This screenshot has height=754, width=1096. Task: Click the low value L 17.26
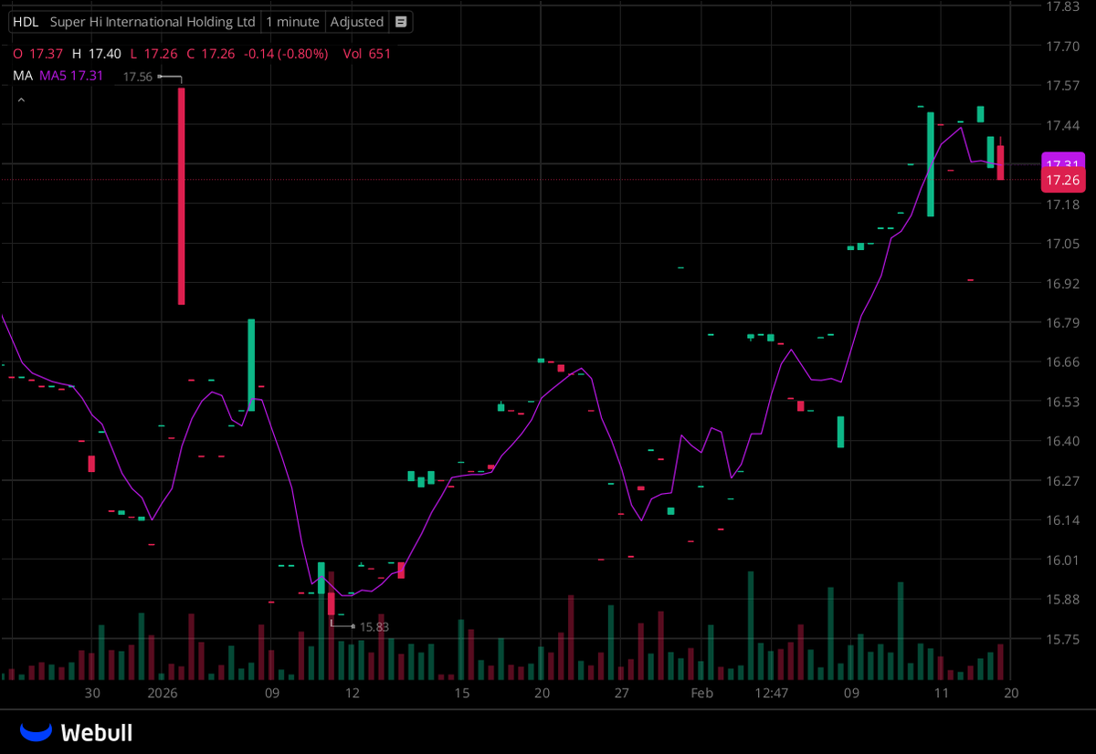(153, 54)
